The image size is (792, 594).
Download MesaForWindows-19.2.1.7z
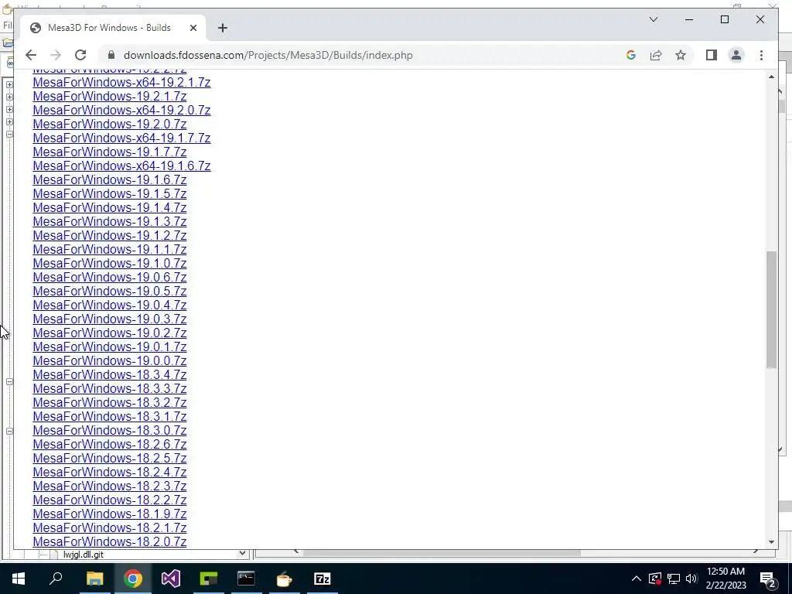pos(110,96)
